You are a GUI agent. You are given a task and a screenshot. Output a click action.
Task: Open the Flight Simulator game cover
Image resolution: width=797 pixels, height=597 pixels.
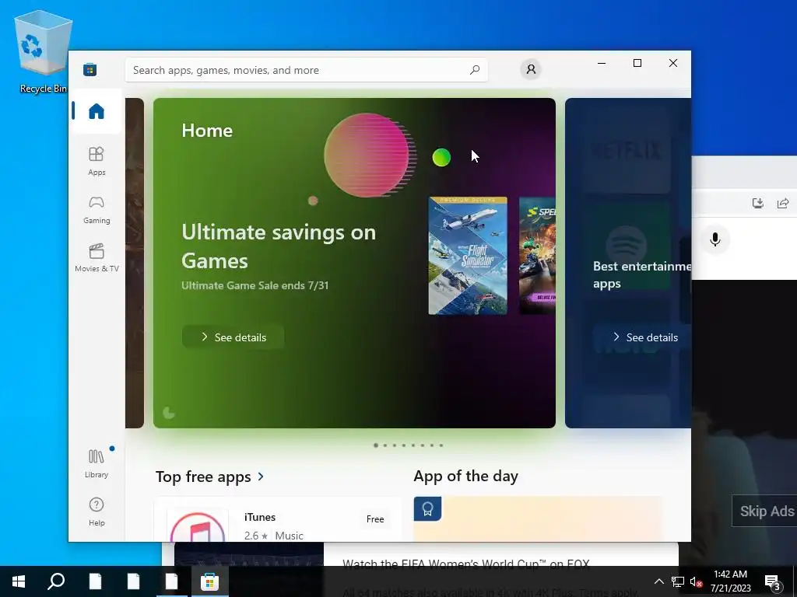[468, 255]
